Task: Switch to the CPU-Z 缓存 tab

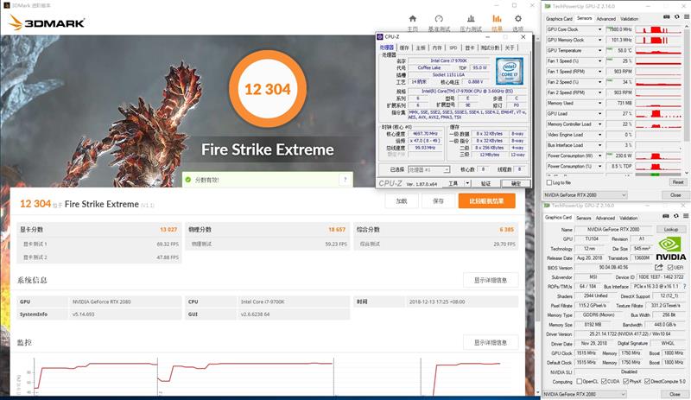Action: pos(404,48)
